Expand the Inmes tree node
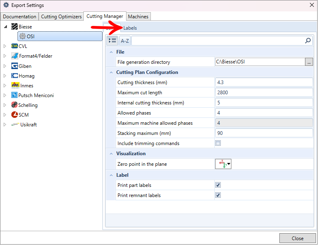Viewport: 318px width, 245px height. tap(5, 85)
